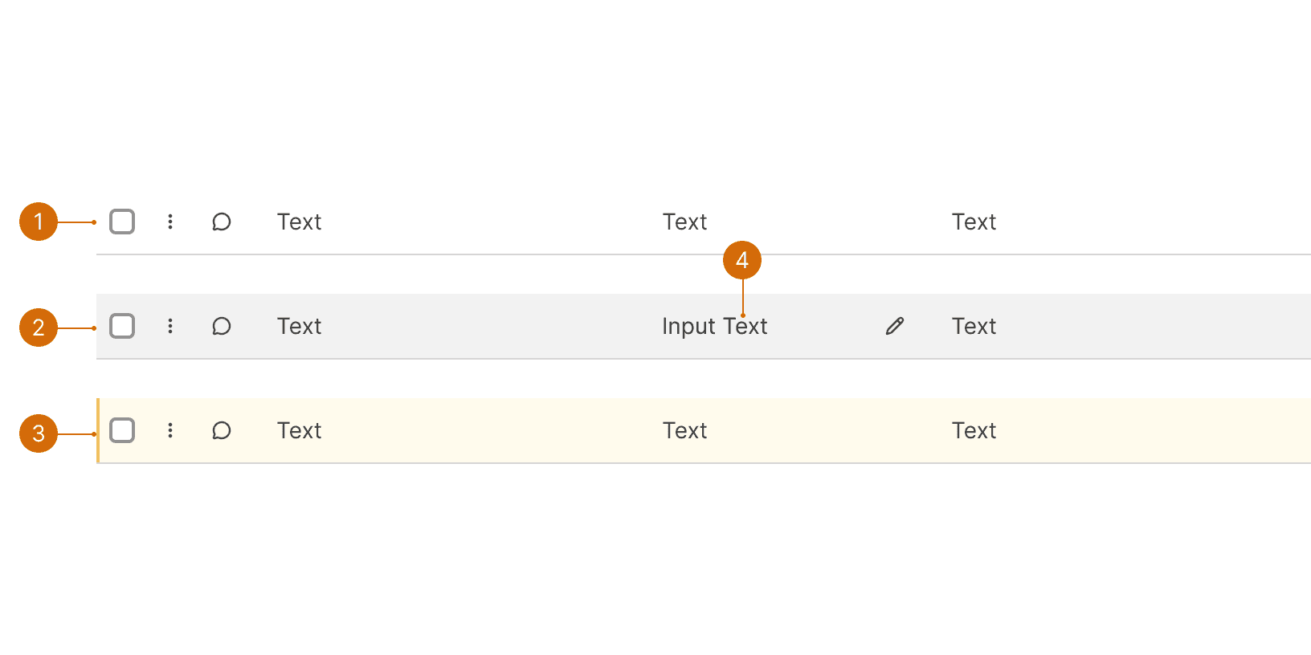Select the middle Text cell in yellow row
Screen dimensions: 1311x655
click(x=684, y=430)
